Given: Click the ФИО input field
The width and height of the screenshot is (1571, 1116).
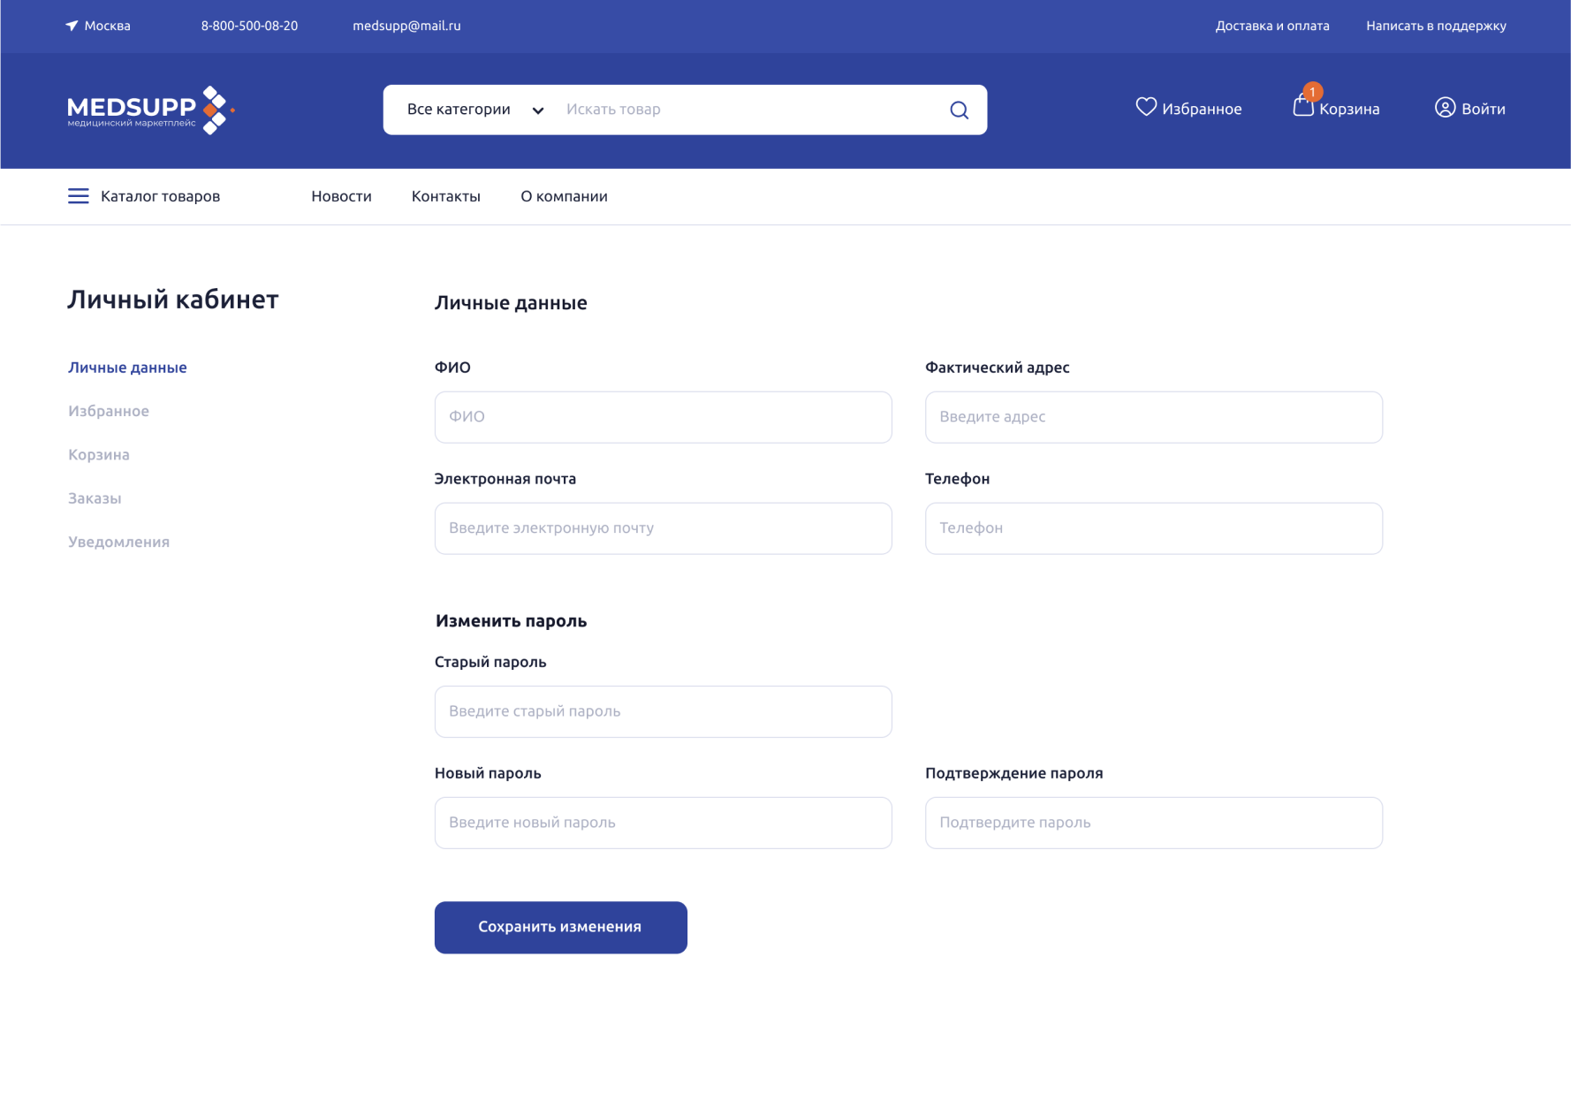Looking at the screenshot, I should (x=663, y=417).
